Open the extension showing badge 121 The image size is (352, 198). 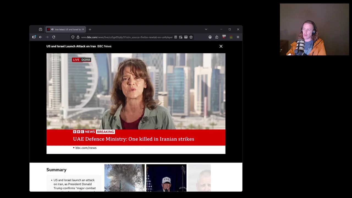coord(224,37)
